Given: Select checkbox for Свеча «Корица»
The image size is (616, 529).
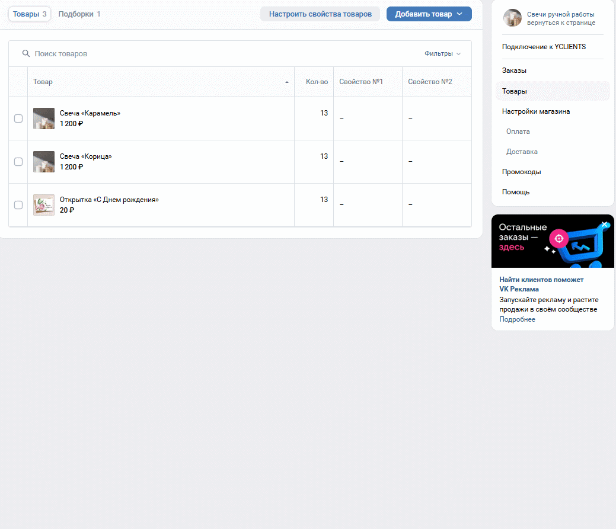Looking at the screenshot, I should [18, 162].
